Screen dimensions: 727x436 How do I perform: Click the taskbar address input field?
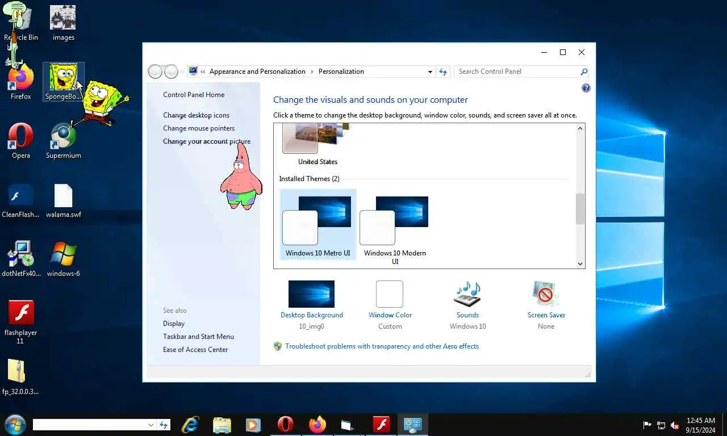click(x=90, y=425)
